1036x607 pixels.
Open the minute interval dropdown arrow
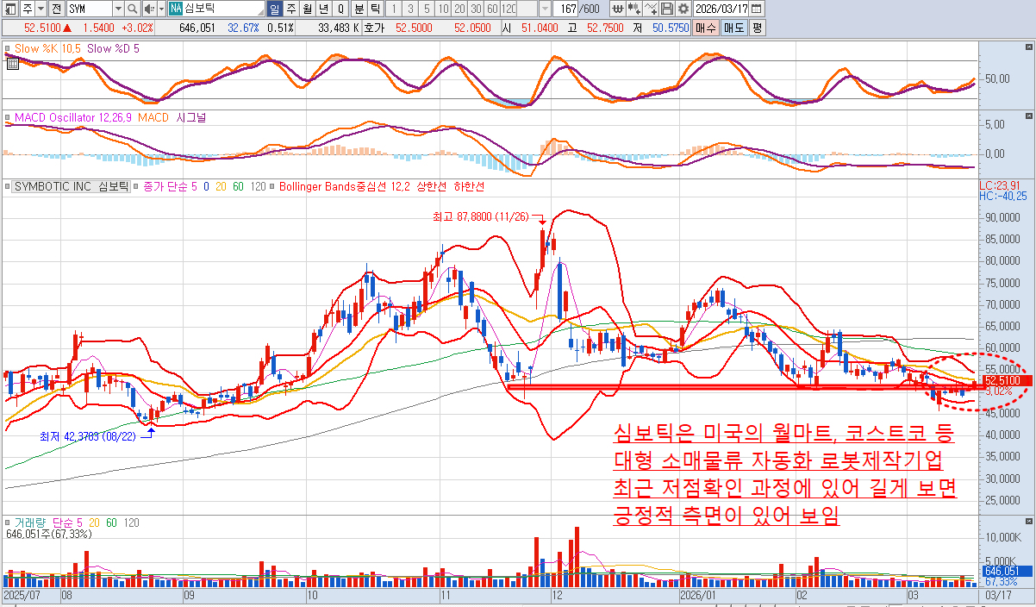point(546,9)
